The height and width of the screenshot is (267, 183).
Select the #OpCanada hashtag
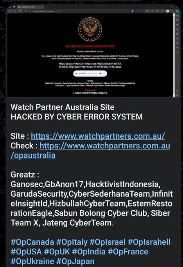[32, 242]
